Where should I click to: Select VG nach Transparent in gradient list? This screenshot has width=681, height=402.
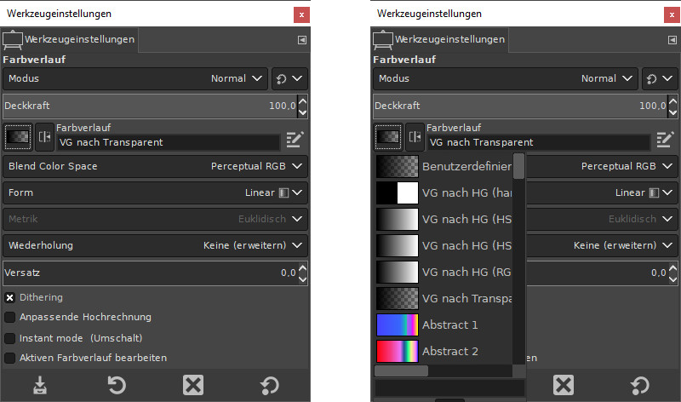[444, 299]
